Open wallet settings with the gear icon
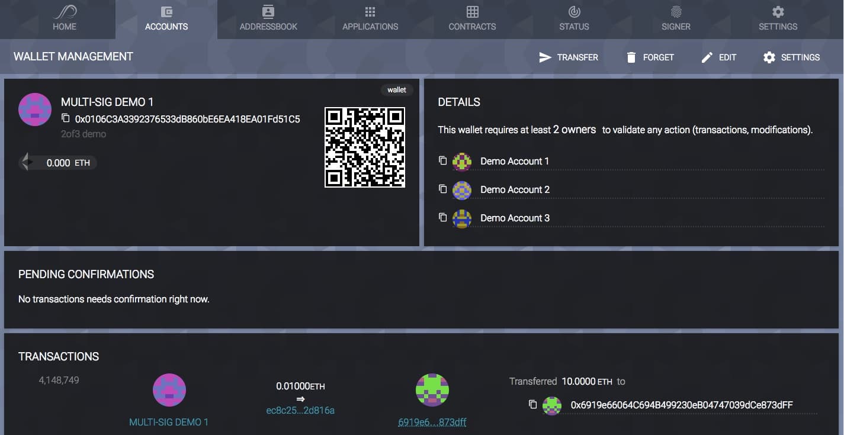The image size is (844, 435). point(769,57)
